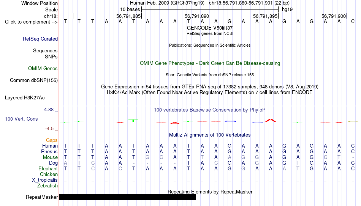Click the first X_tropicalis '=' alignment symbol
Screen dimensions: 361x206
pos(65,181)
